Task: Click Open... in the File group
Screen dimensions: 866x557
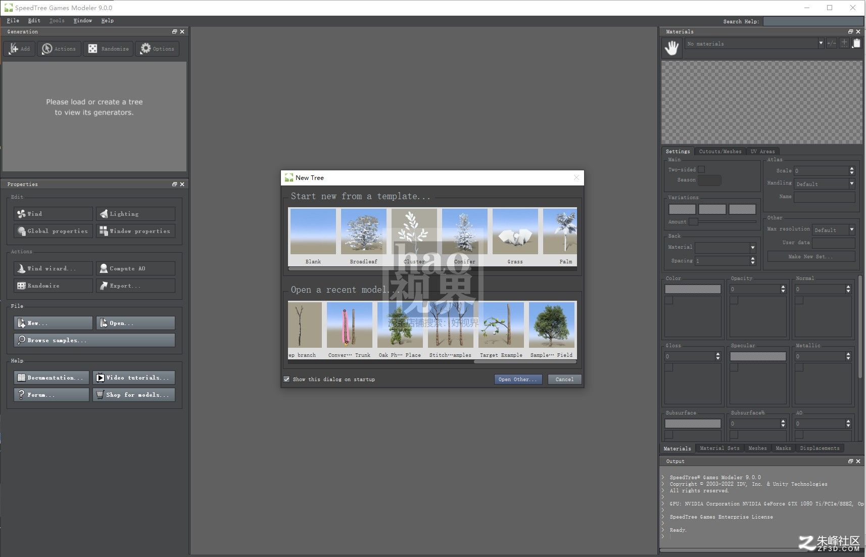Action: coord(135,323)
